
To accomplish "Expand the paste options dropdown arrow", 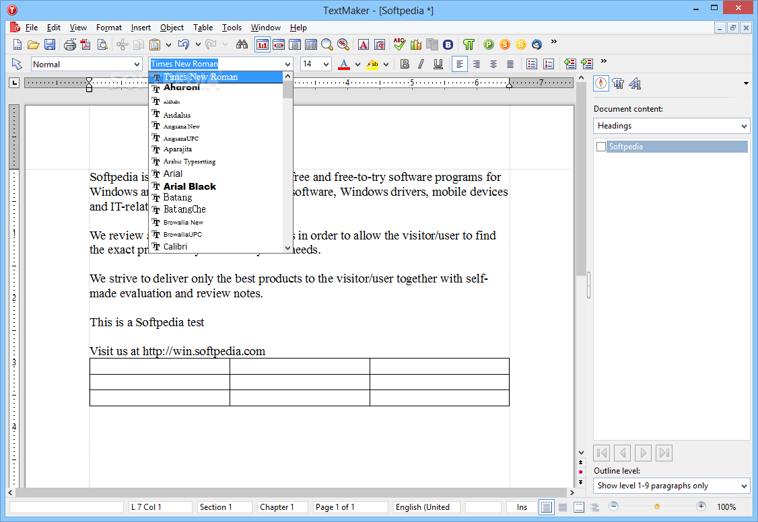I will tap(168, 45).
